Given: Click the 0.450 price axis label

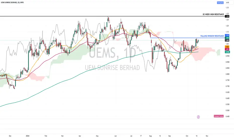Looking at the screenshot, I should point(227,116).
